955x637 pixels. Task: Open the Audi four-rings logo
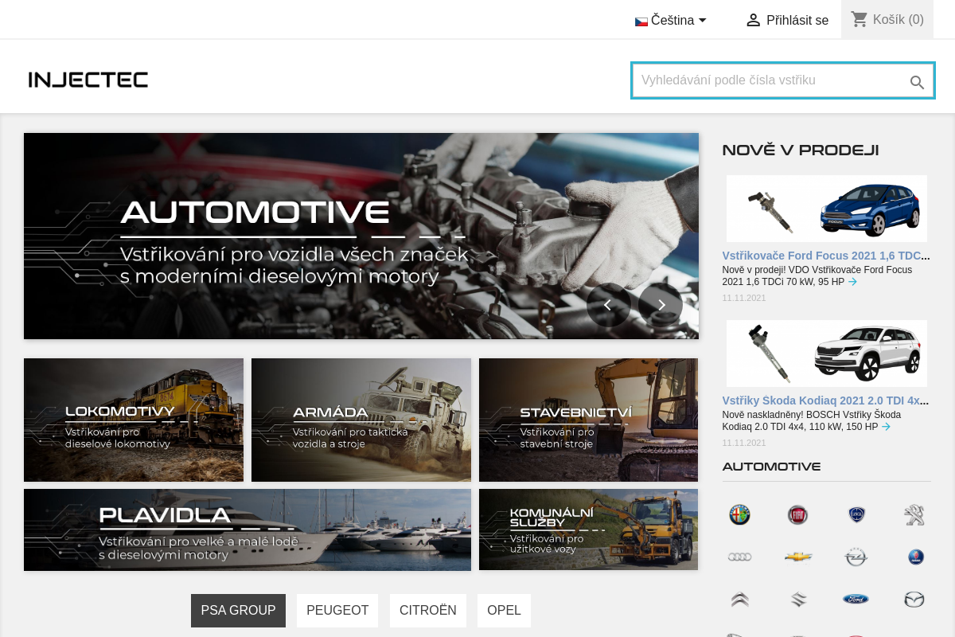pos(739,557)
